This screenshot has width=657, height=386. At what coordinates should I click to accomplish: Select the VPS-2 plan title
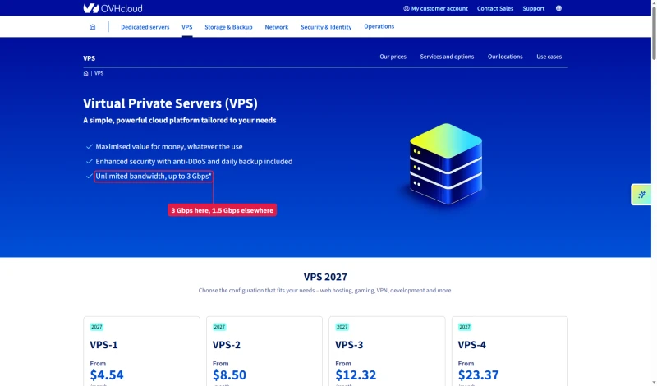pos(227,344)
